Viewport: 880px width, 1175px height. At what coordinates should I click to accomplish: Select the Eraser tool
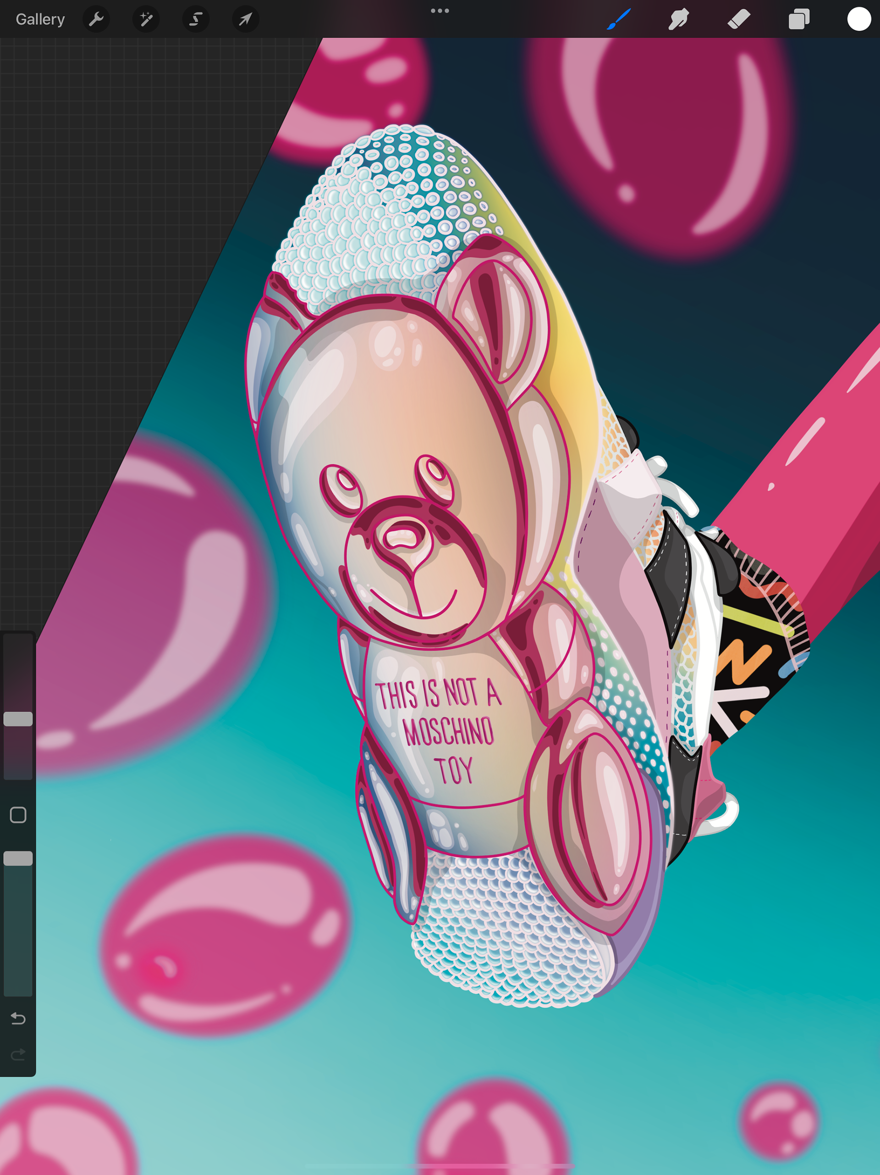click(x=739, y=20)
